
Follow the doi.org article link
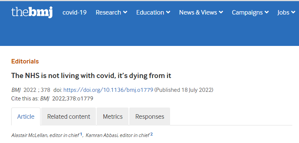(x=108, y=90)
